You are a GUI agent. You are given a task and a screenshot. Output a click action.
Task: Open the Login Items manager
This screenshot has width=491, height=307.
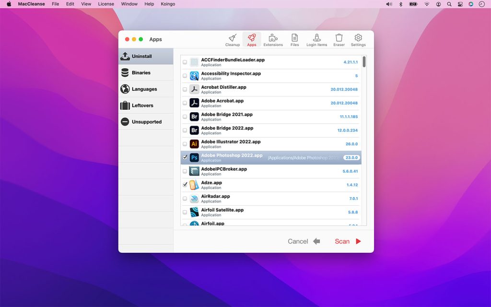(316, 40)
